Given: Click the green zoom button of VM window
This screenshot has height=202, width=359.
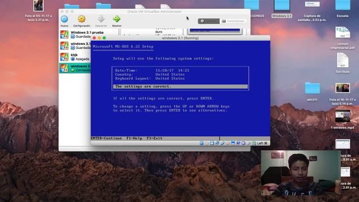Looking at the screenshot, I should 104,38.
